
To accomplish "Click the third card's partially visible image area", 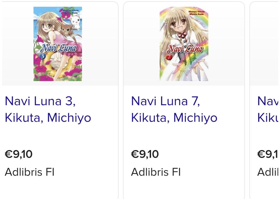I will point(265,44).
